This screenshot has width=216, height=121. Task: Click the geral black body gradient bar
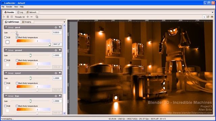[33, 41]
